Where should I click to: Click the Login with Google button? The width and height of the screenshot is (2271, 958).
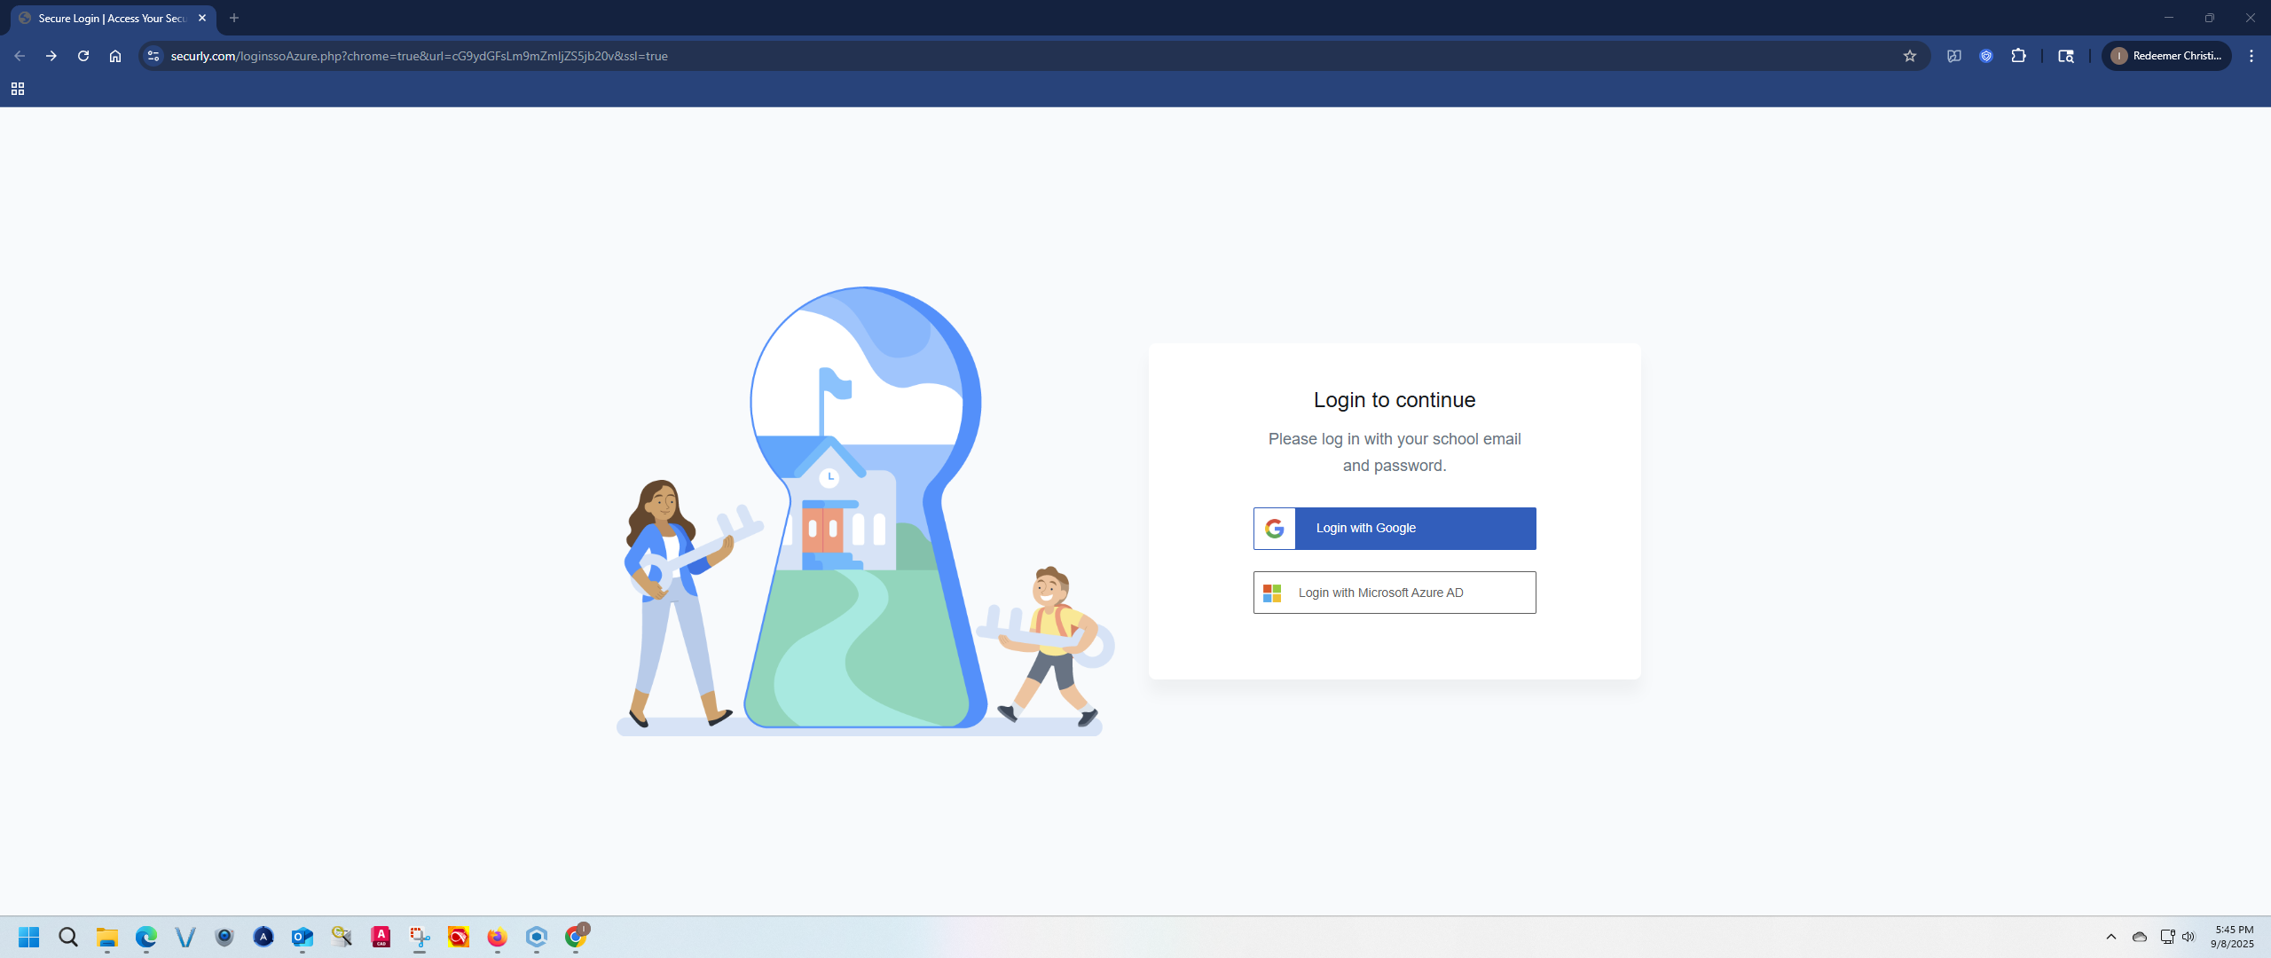coord(1395,528)
